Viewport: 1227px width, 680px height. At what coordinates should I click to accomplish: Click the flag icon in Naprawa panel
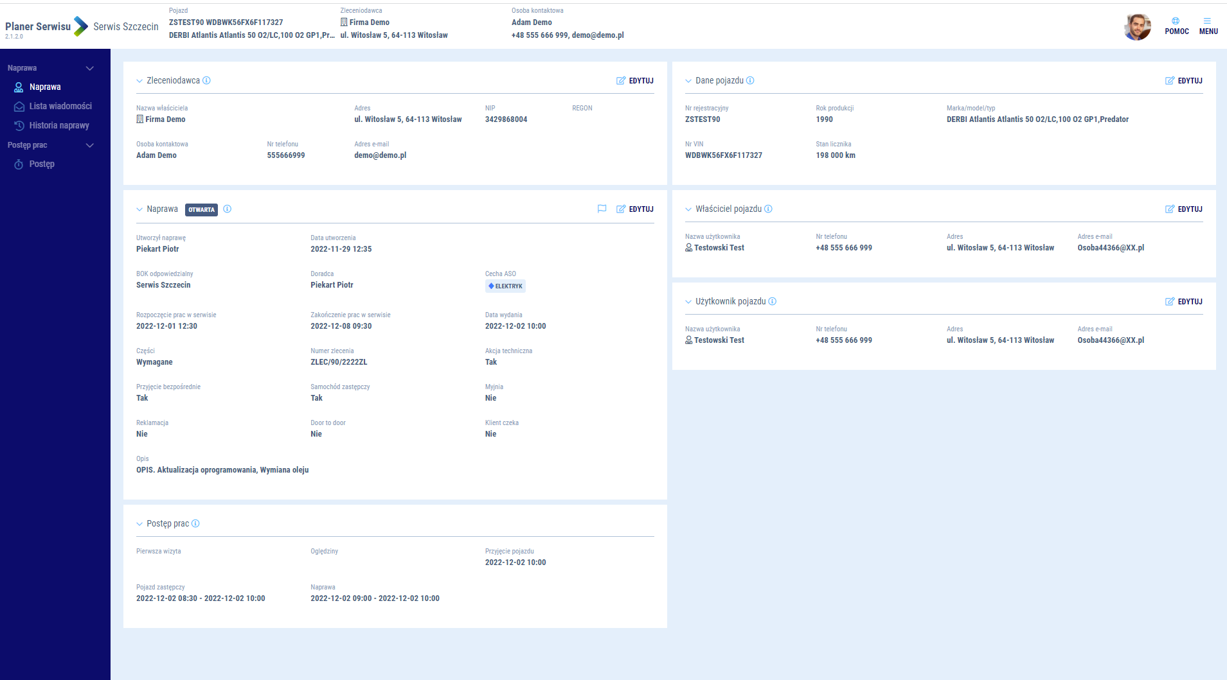[x=602, y=209]
